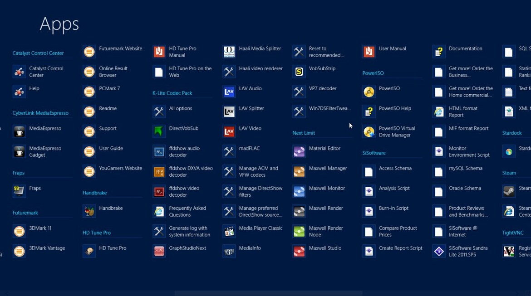Open the Analysis Script icon

[369, 191]
